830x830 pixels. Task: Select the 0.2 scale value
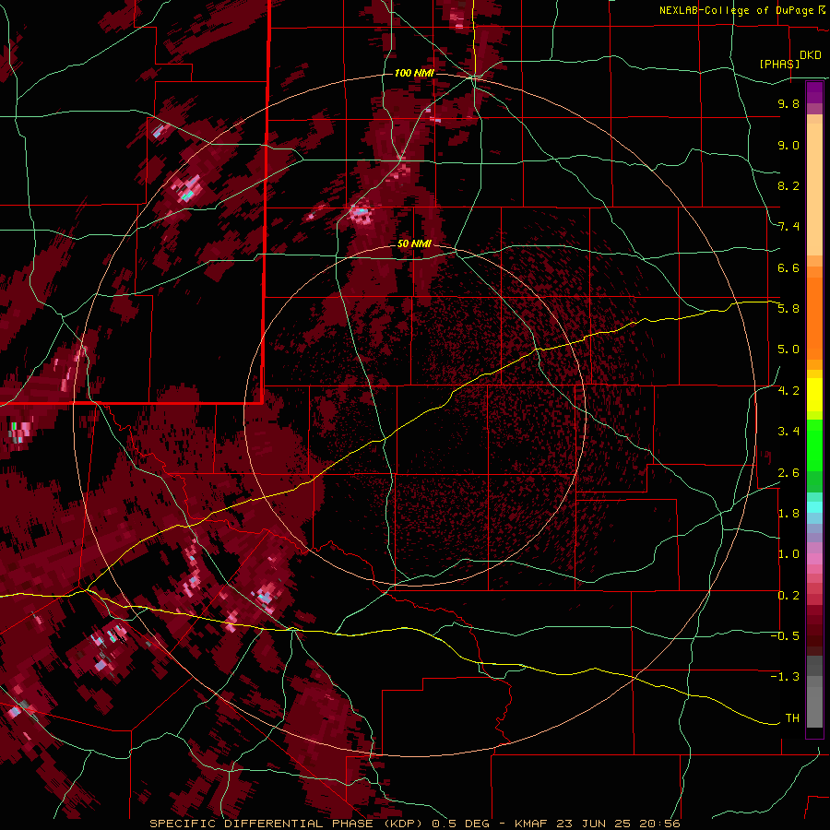pyautogui.click(x=788, y=596)
